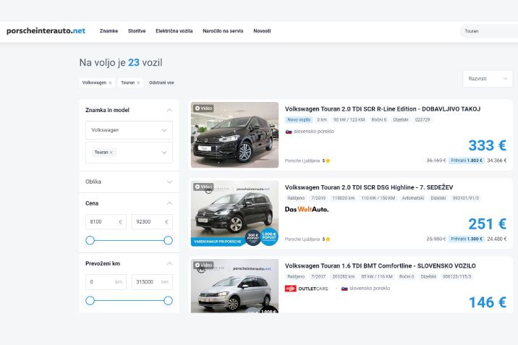Click the Novo vozilo tag

299,120
